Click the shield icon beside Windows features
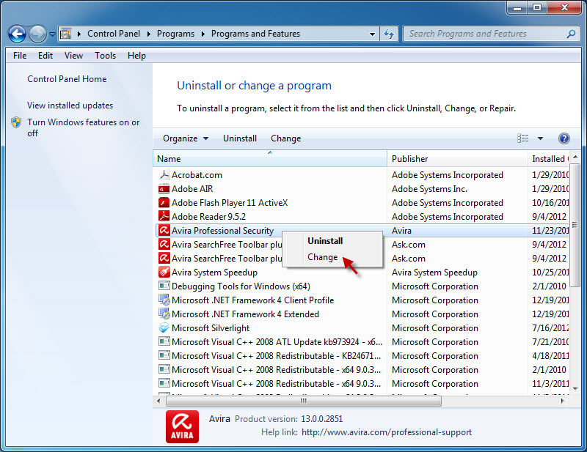The height and width of the screenshot is (452, 587). tap(16, 122)
